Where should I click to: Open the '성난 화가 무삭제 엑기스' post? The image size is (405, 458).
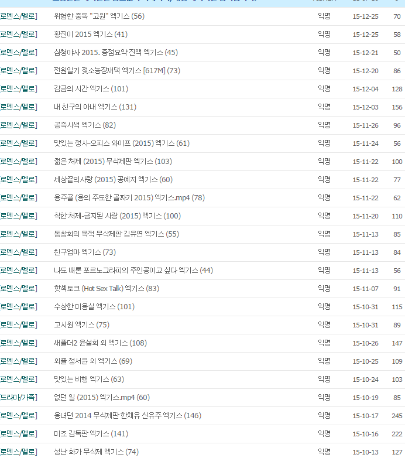click(x=89, y=452)
